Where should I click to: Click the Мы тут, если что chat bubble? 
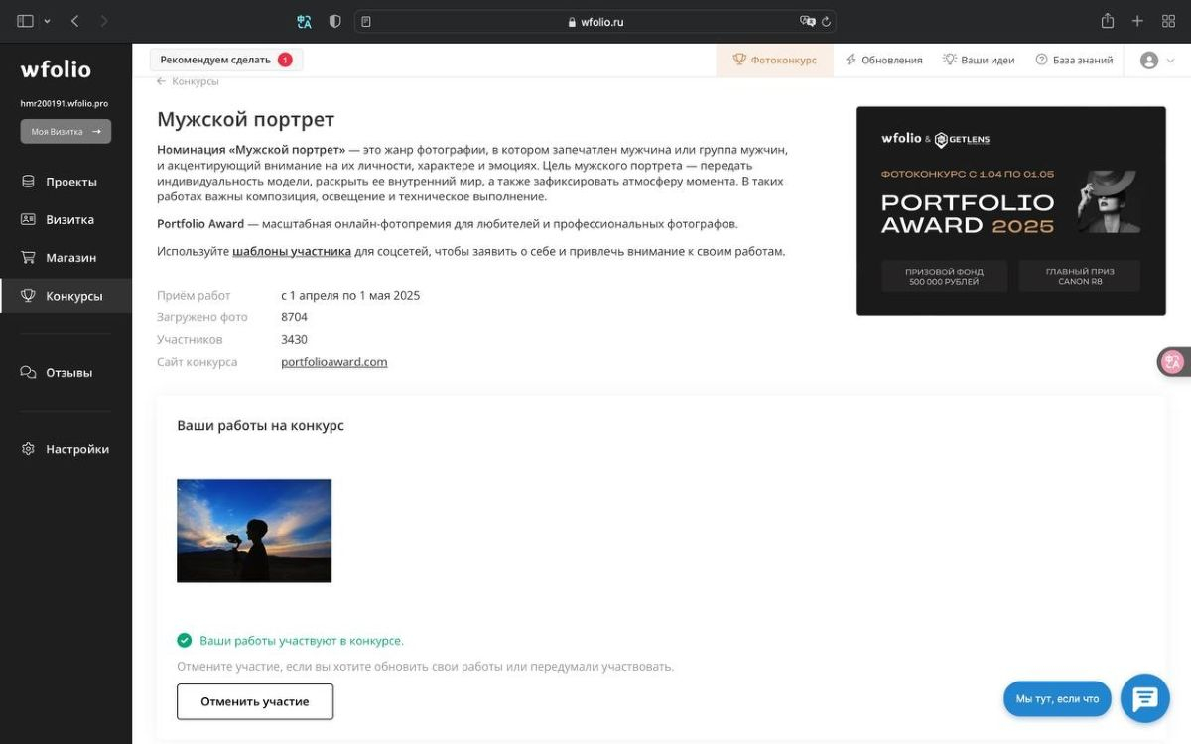click(1057, 698)
